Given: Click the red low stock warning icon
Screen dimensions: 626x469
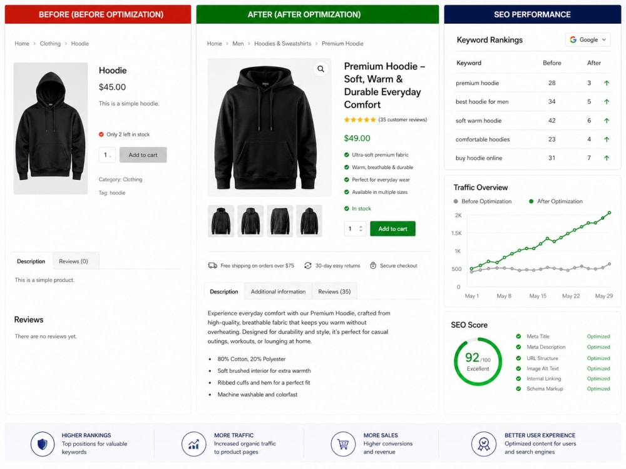Looking at the screenshot, I should tap(101, 134).
